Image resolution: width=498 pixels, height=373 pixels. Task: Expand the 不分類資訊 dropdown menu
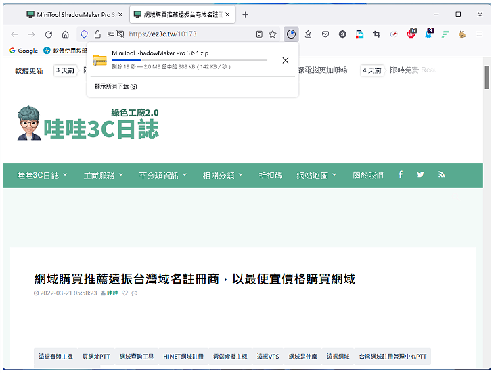[x=163, y=176]
